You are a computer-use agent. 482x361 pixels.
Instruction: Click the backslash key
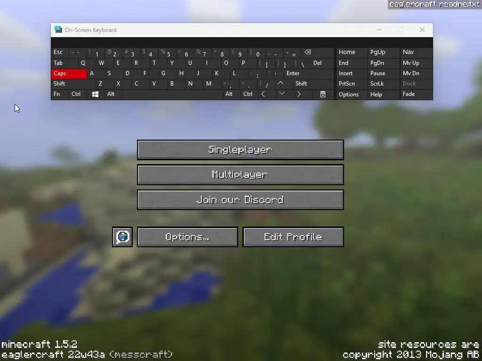pos(301,63)
